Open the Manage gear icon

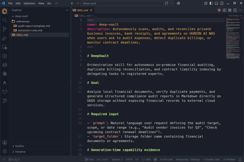click(5, 151)
